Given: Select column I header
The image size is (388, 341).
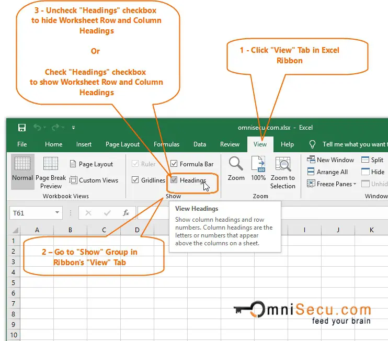Looking at the screenshot, I should point(304,230).
